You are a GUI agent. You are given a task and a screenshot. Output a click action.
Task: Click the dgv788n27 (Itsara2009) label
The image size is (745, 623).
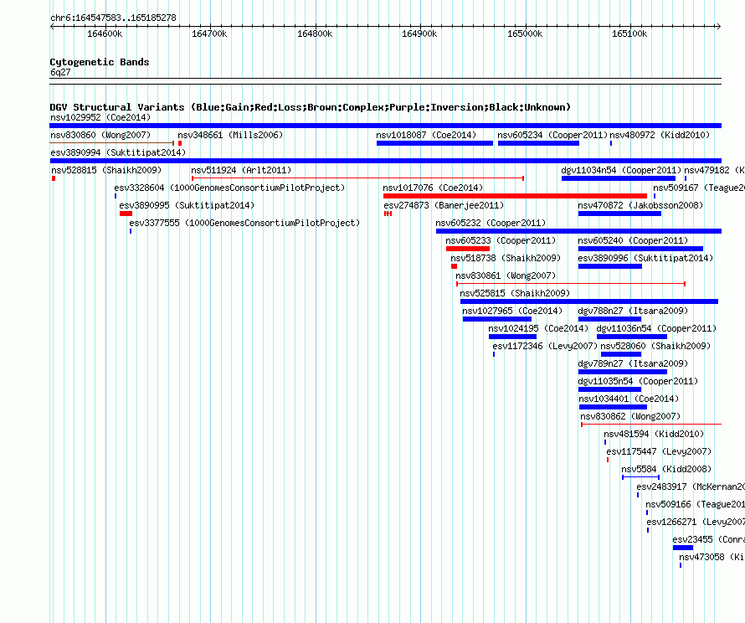[633, 311]
